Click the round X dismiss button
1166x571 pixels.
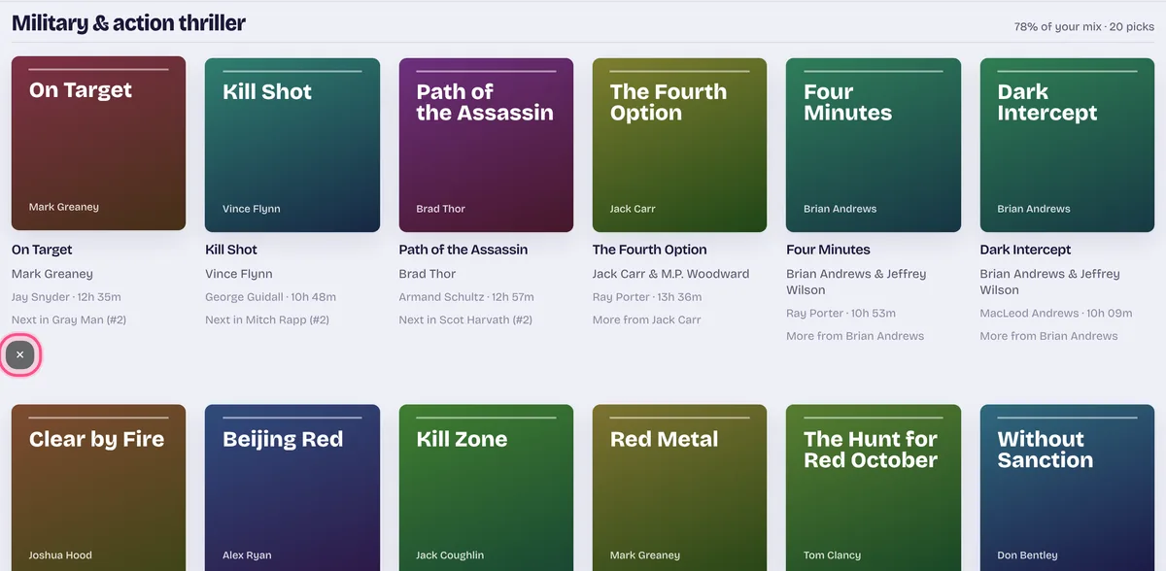coord(19,354)
